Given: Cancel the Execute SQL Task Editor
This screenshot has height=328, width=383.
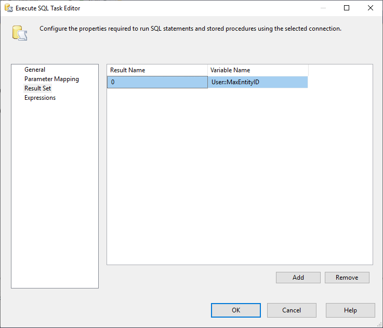Looking at the screenshot, I should point(292,310).
